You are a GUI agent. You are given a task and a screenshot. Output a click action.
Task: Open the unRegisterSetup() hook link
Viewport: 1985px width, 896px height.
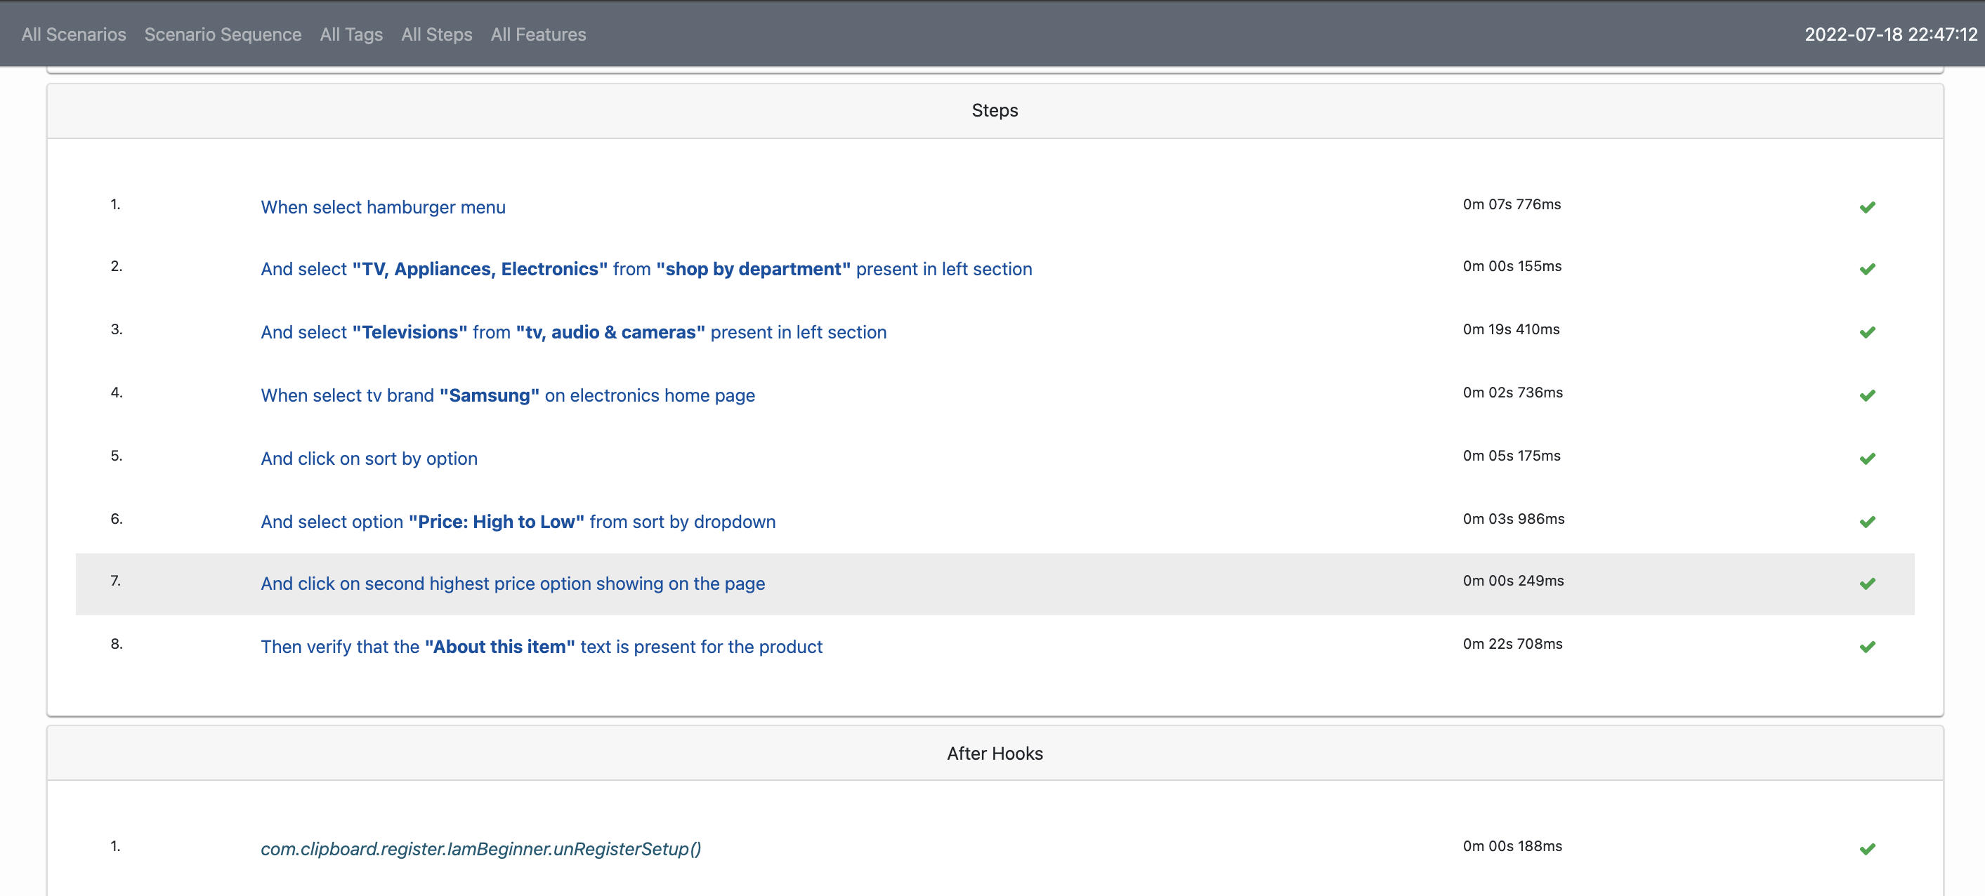480,848
